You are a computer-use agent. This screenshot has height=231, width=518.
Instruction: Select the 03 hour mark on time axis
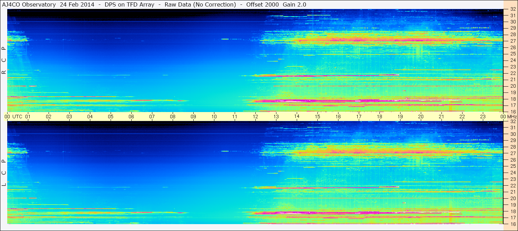pos(69,117)
